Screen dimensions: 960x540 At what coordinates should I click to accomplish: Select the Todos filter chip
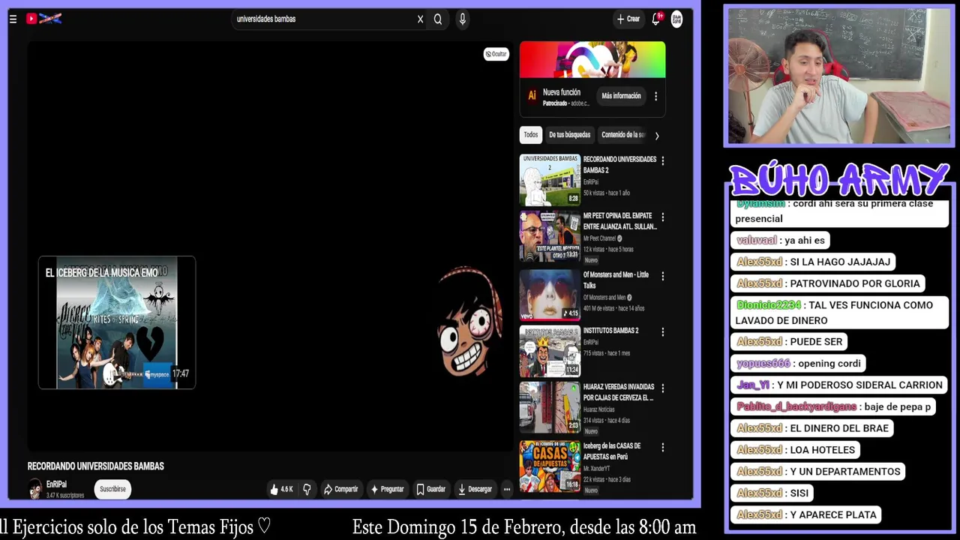point(531,135)
